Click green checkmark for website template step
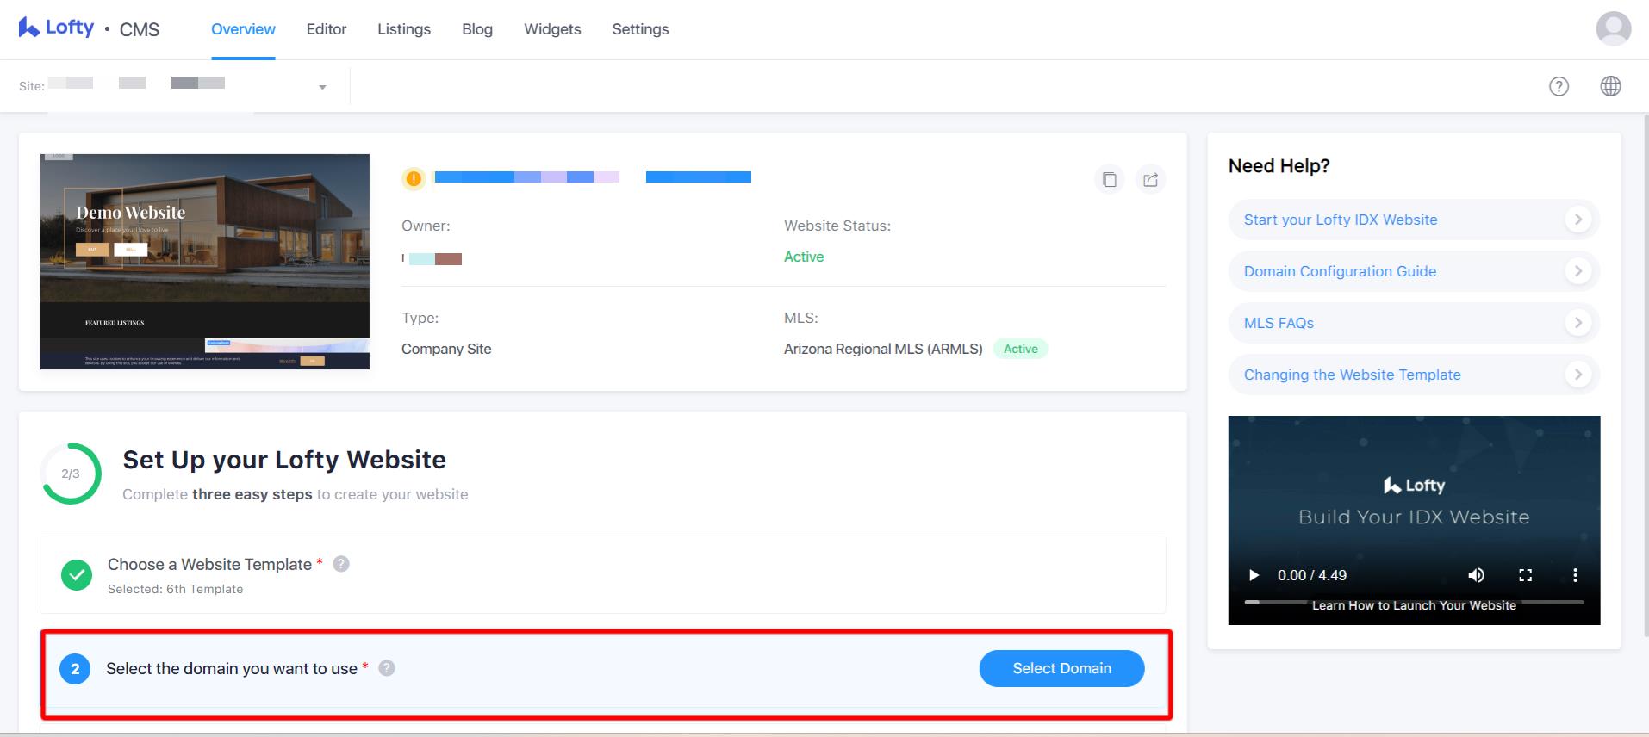The height and width of the screenshot is (737, 1649). point(77,574)
